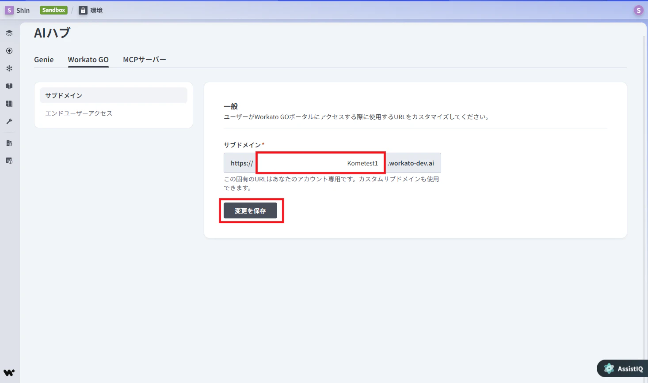Open the dashboard tiles sidebar icon

click(9, 104)
